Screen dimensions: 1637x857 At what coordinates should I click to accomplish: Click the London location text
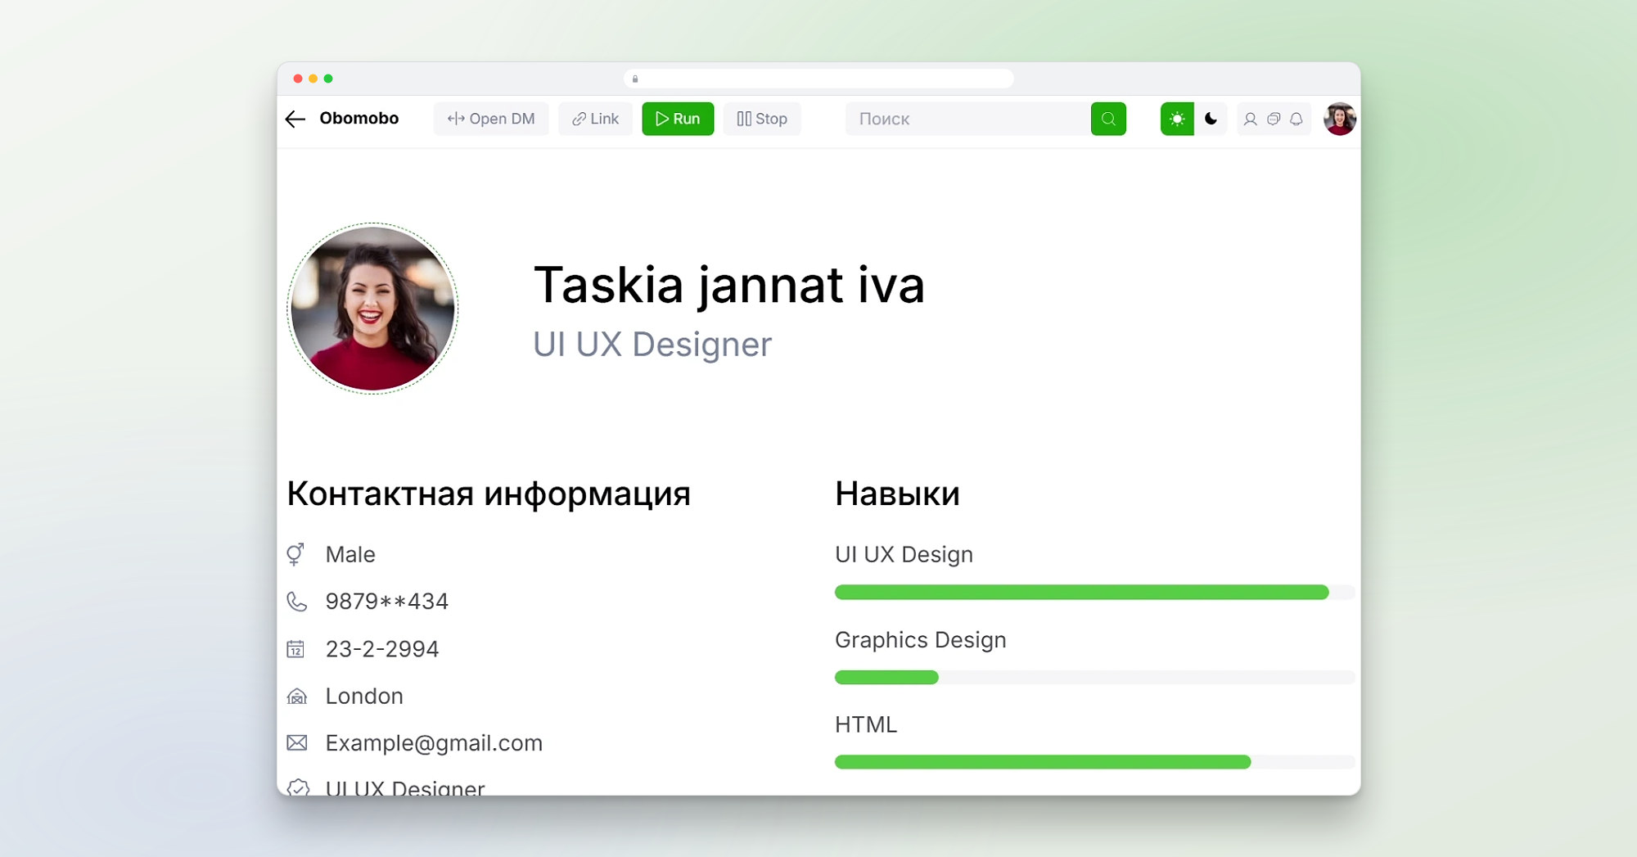(x=364, y=697)
